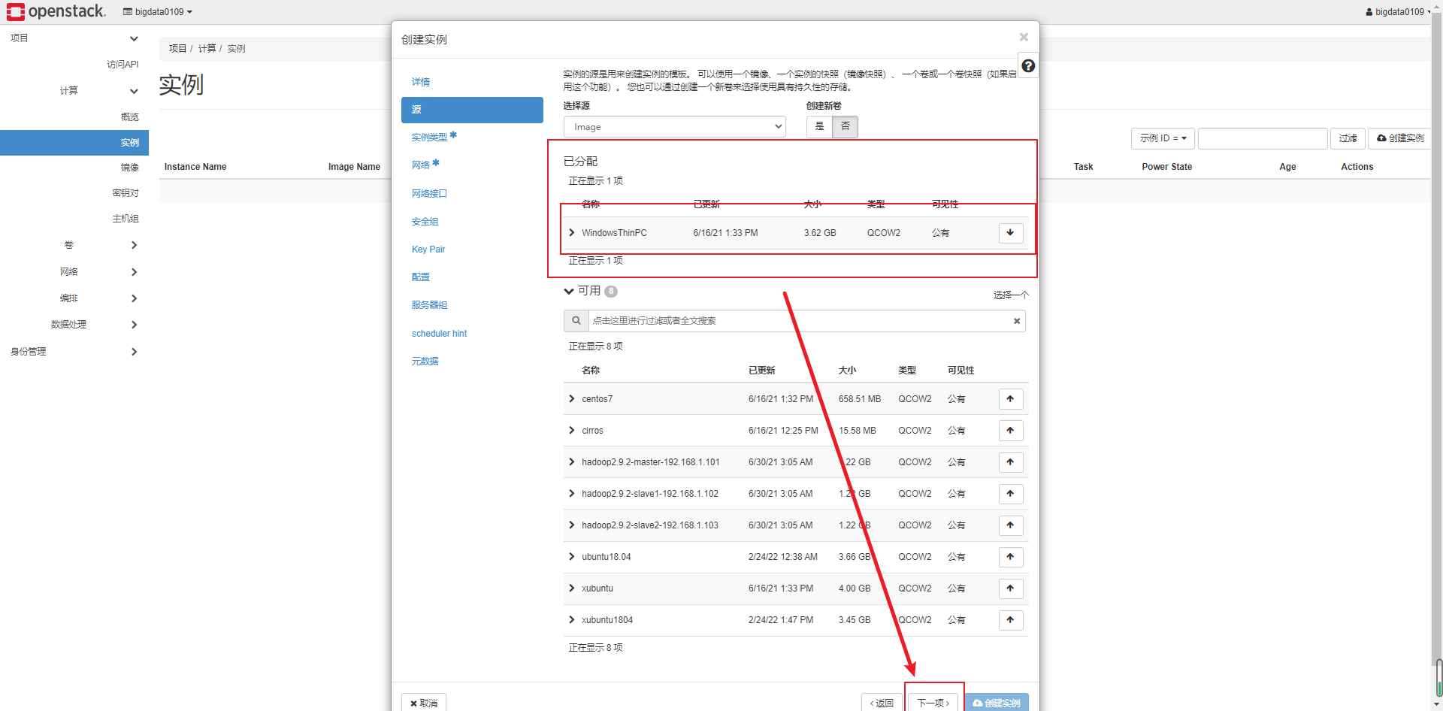Open Access API in the sidebar
Screen dimensions: 1443x711
pos(123,65)
